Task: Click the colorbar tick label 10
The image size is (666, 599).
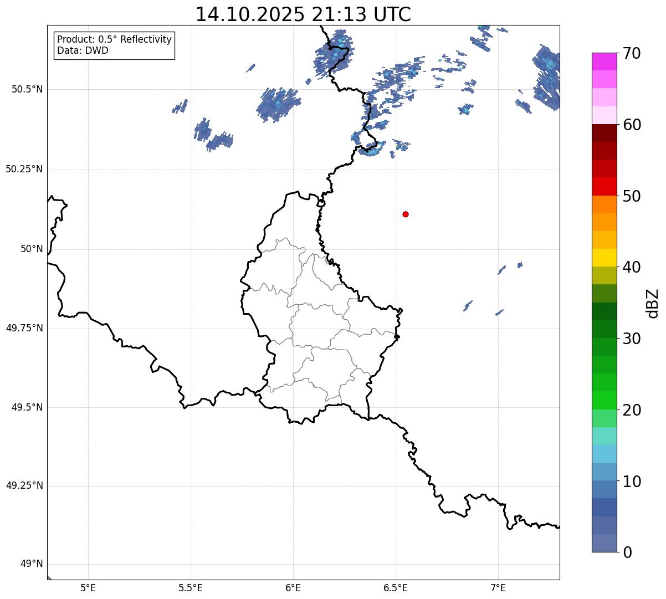Action: click(632, 481)
